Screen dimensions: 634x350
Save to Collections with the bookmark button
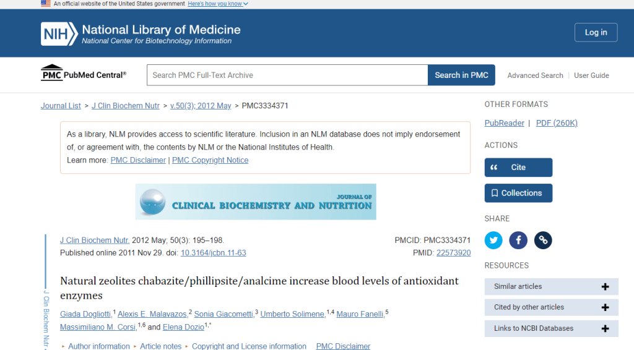click(x=518, y=193)
